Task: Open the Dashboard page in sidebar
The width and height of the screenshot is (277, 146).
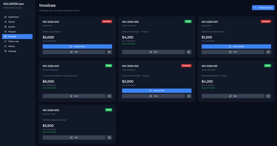Action: pyautogui.click(x=17, y=17)
